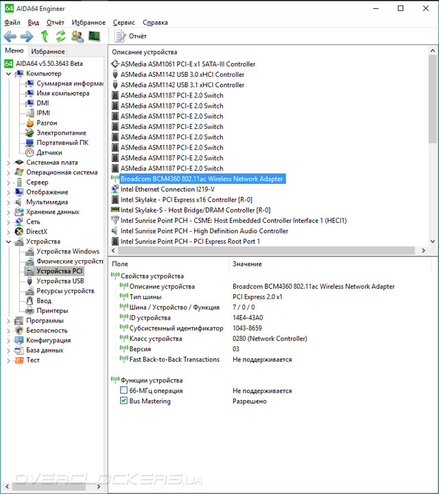Select Суммарная информация tree item
439x494 pixels.
69,84
